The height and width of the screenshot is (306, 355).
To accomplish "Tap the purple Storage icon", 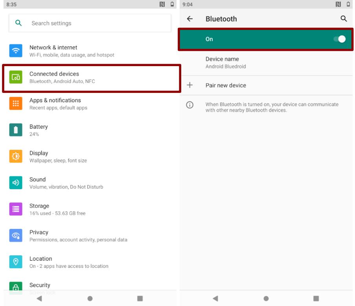I will pos(16,209).
